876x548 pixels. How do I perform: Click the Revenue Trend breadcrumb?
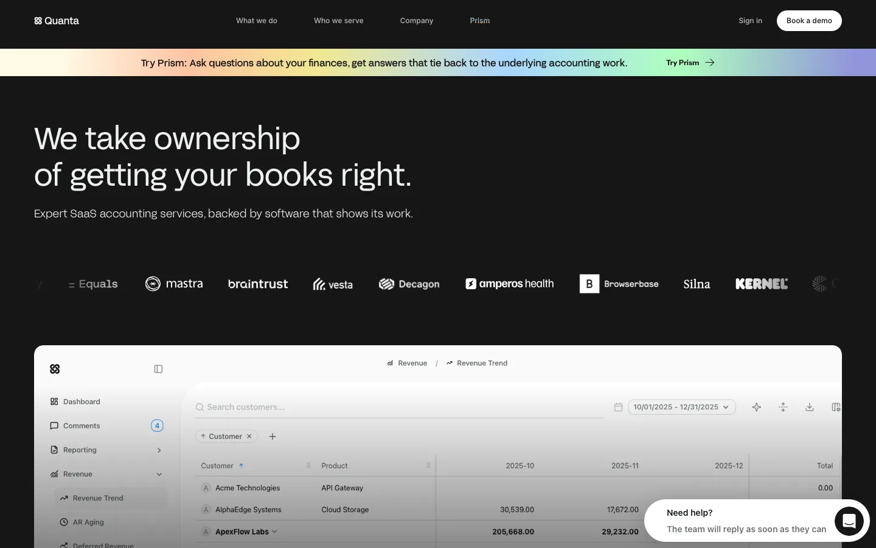pyautogui.click(x=476, y=363)
